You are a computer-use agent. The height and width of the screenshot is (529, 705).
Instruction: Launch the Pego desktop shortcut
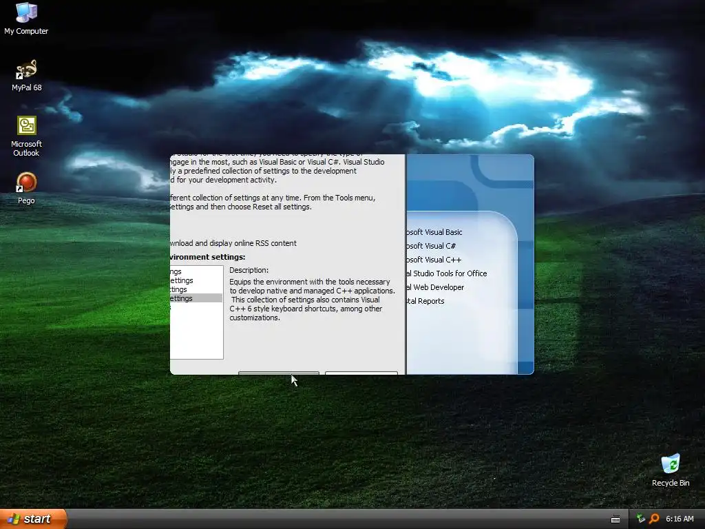point(26,188)
